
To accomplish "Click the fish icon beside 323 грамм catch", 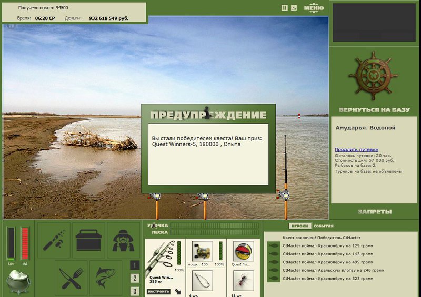I will pos(274,279).
